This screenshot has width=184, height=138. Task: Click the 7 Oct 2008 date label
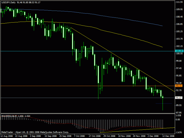pos(79,136)
